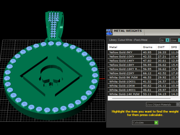Click the 29.97 DWT cell
The width and height of the screenshot is (180, 135).
pos(163,90)
